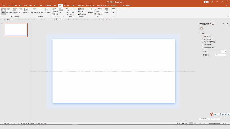Open Outline View from the ribbon
The width and height of the screenshot is (230, 129).
9,11
